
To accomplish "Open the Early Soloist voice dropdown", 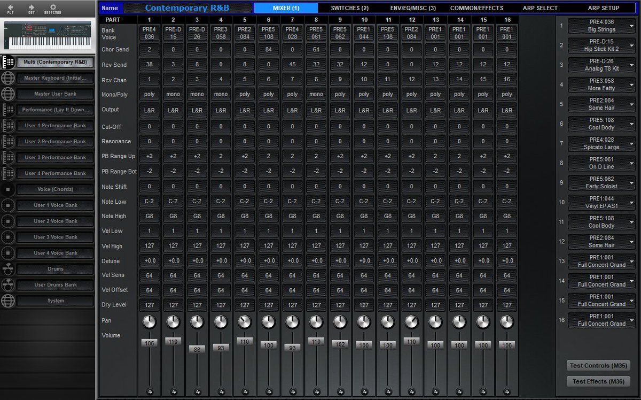I will (x=601, y=182).
